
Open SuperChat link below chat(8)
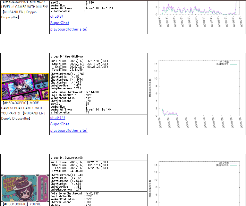click(60, 23)
